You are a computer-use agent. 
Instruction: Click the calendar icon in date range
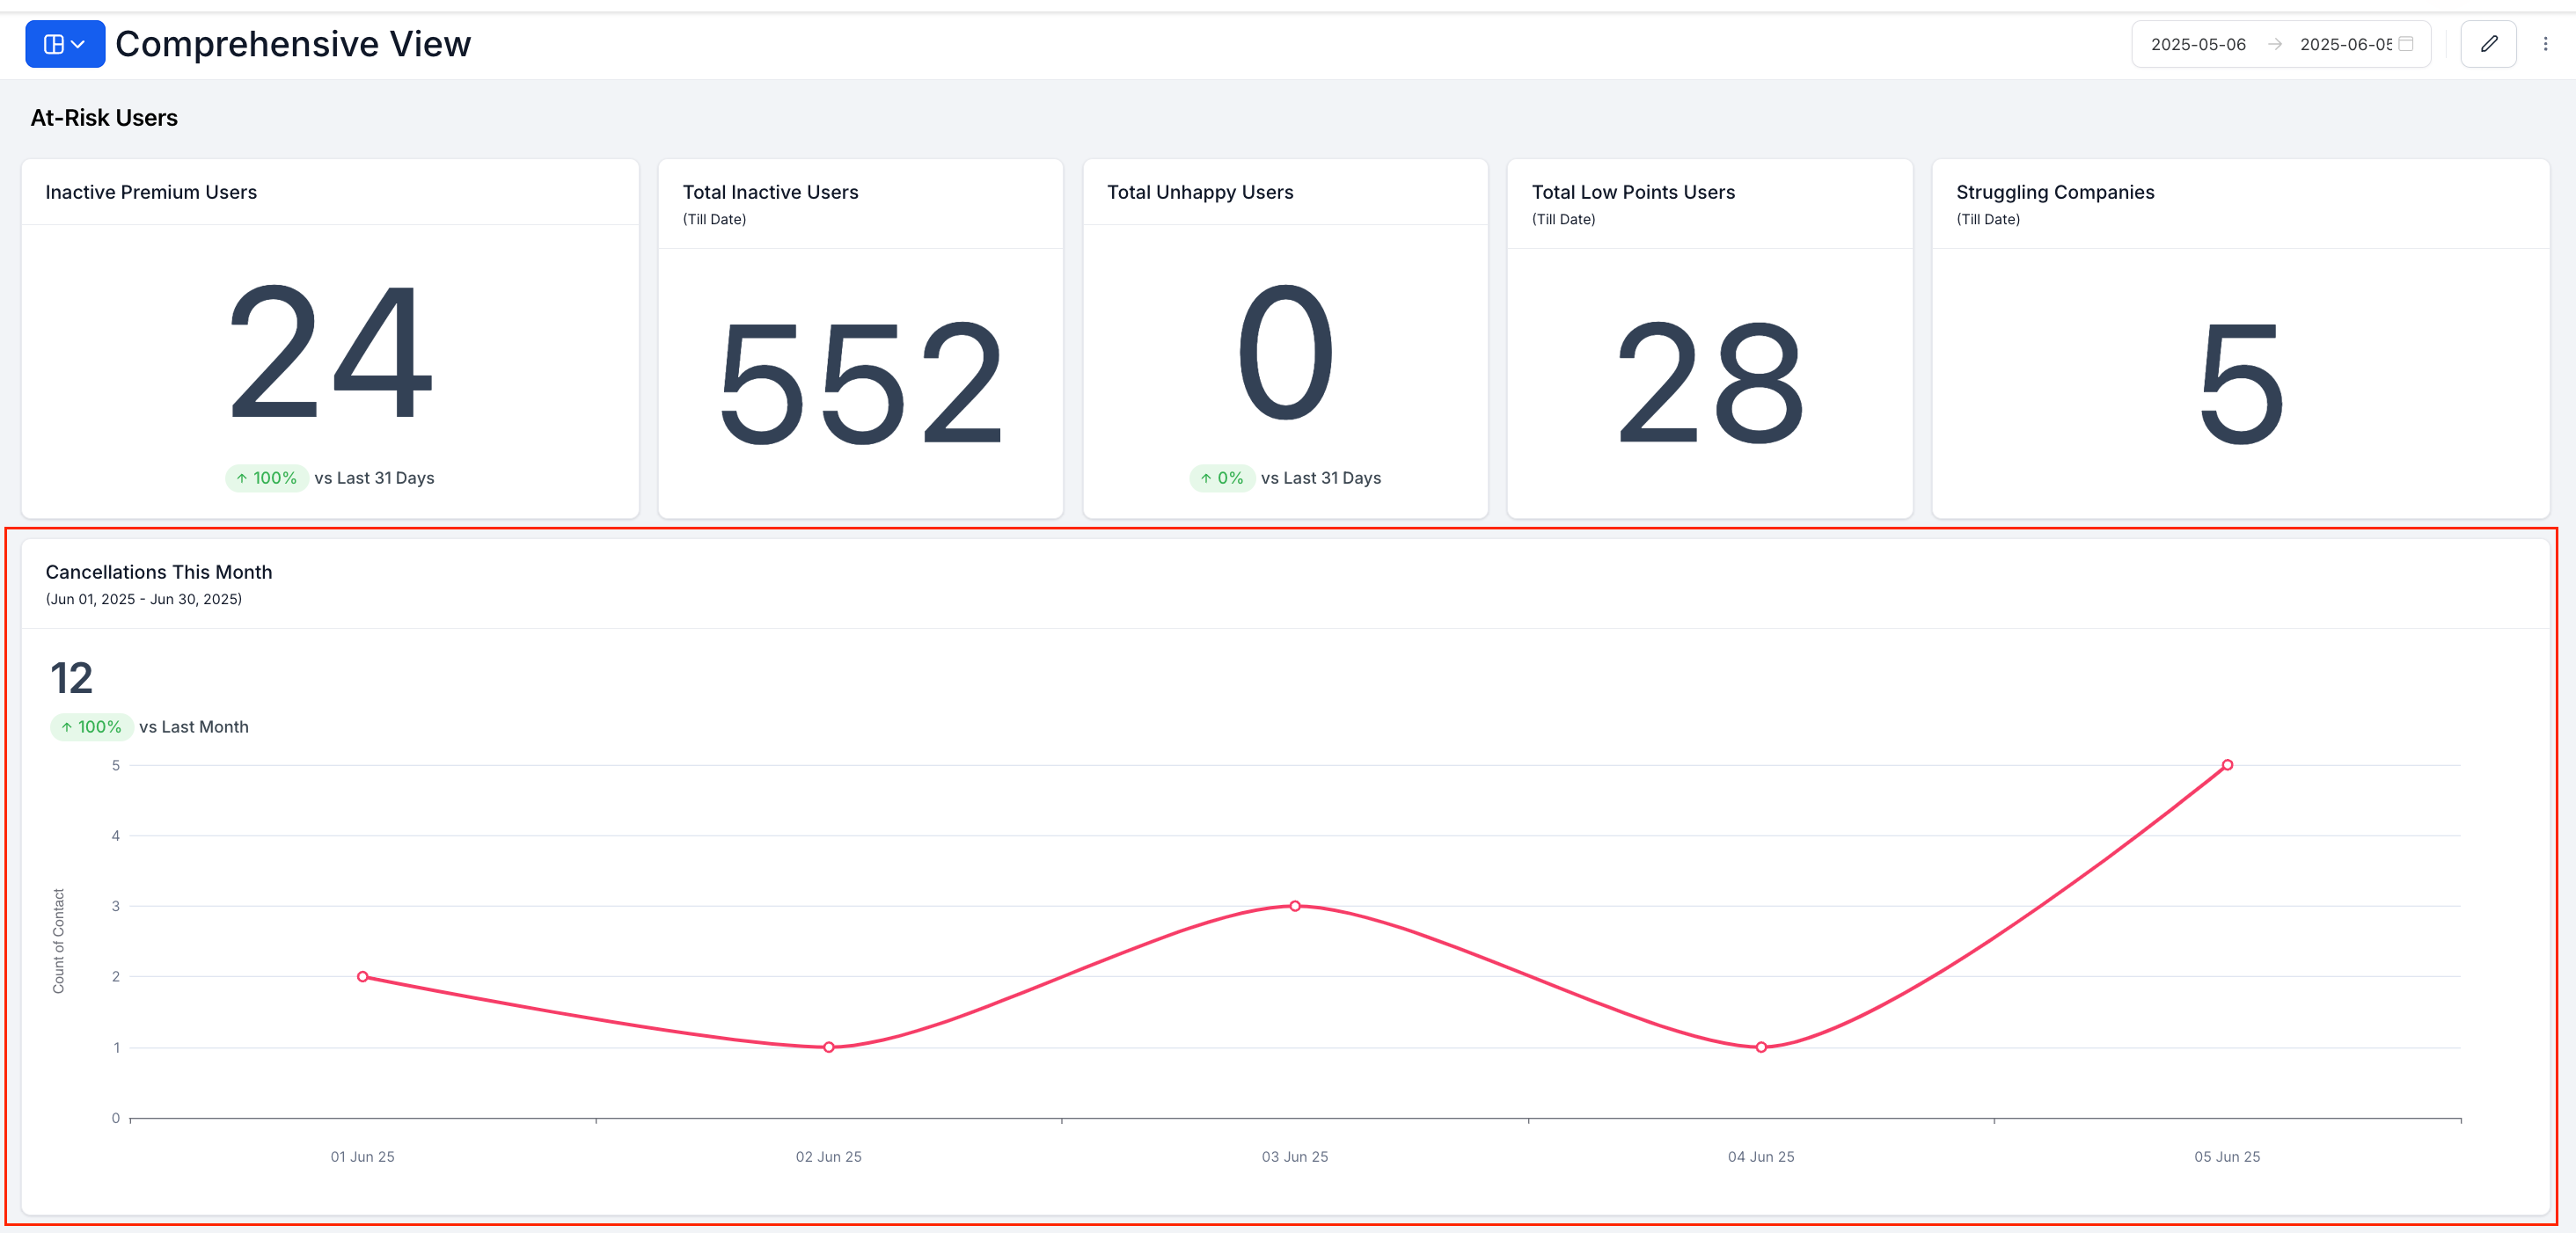(2406, 44)
